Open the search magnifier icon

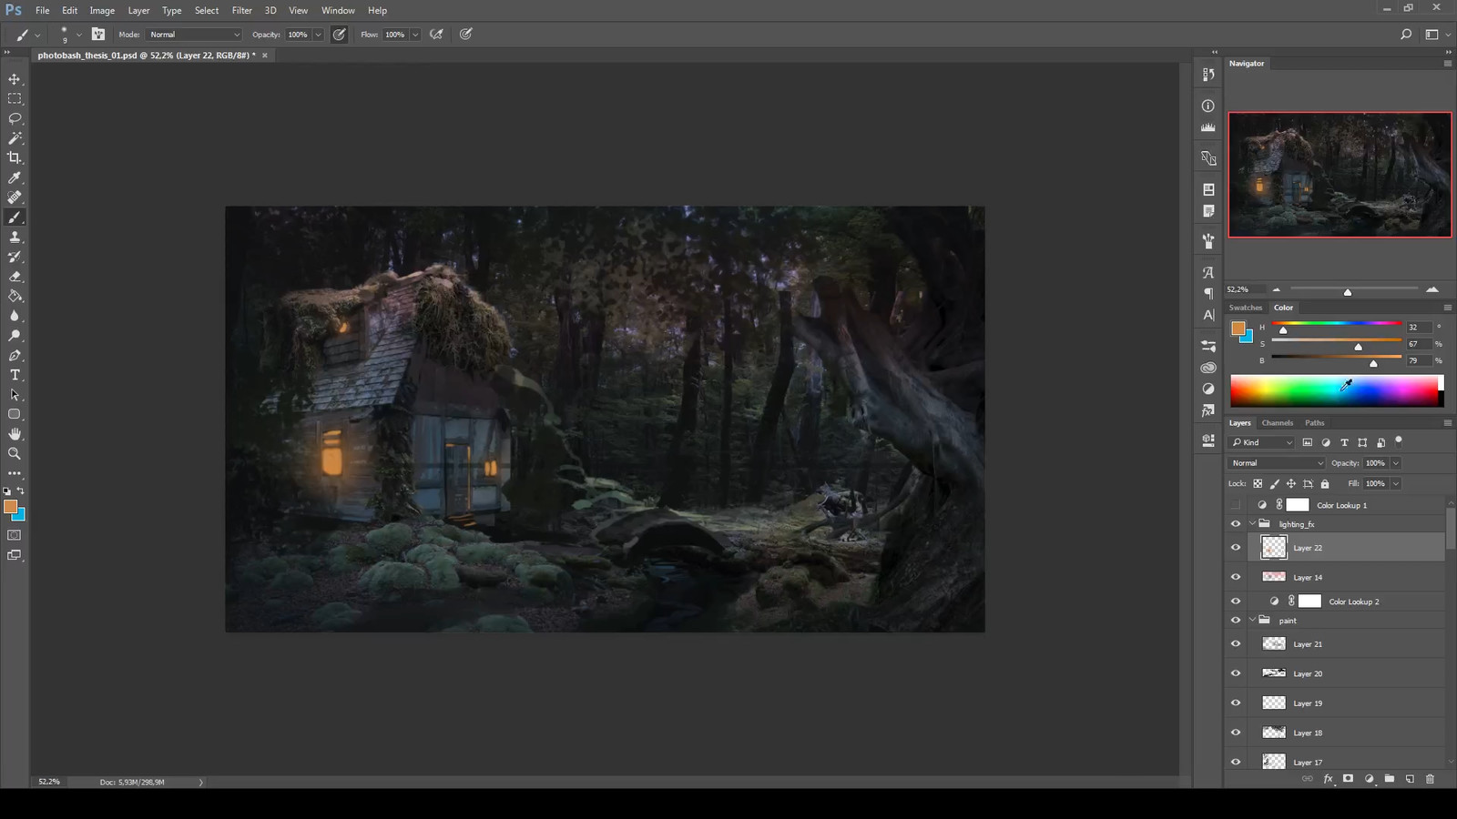click(x=1406, y=35)
